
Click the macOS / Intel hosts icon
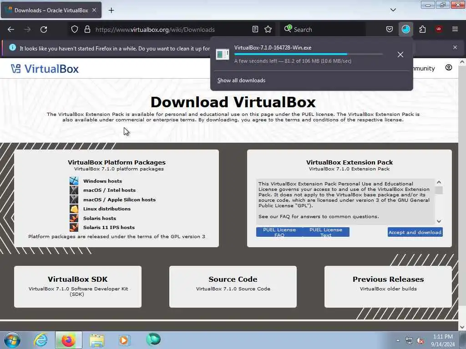tap(74, 190)
